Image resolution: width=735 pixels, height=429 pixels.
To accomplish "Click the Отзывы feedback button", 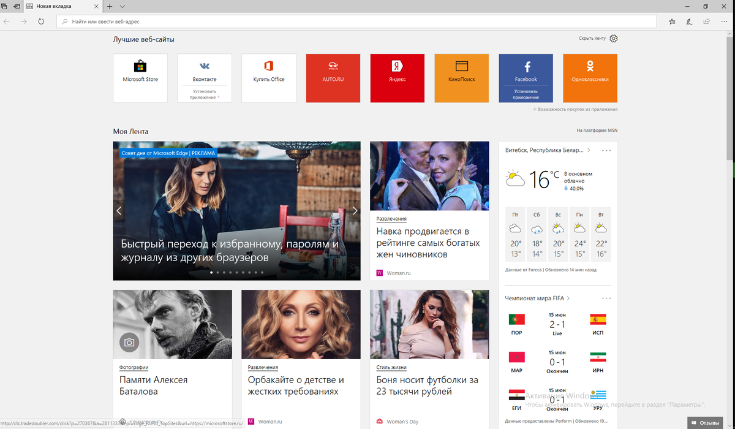I will (x=704, y=422).
